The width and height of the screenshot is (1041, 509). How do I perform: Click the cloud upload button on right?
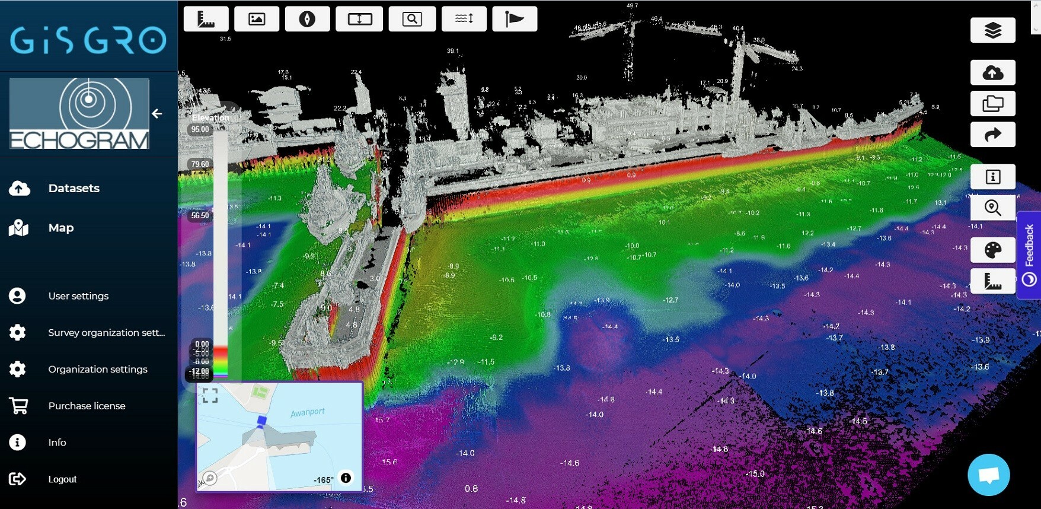click(x=992, y=72)
